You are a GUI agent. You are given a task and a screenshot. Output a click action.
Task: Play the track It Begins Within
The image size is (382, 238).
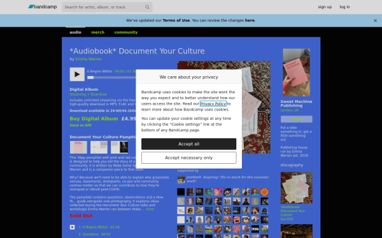pyautogui.click(x=77, y=74)
